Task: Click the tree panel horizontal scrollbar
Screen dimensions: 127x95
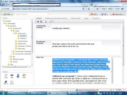Action: click(x=15, y=67)
